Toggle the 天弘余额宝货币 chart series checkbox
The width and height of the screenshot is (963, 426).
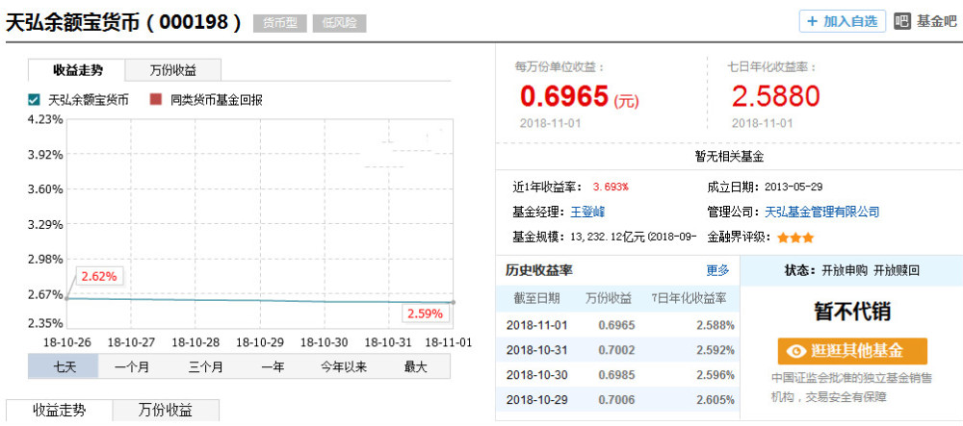pos(34,99)
